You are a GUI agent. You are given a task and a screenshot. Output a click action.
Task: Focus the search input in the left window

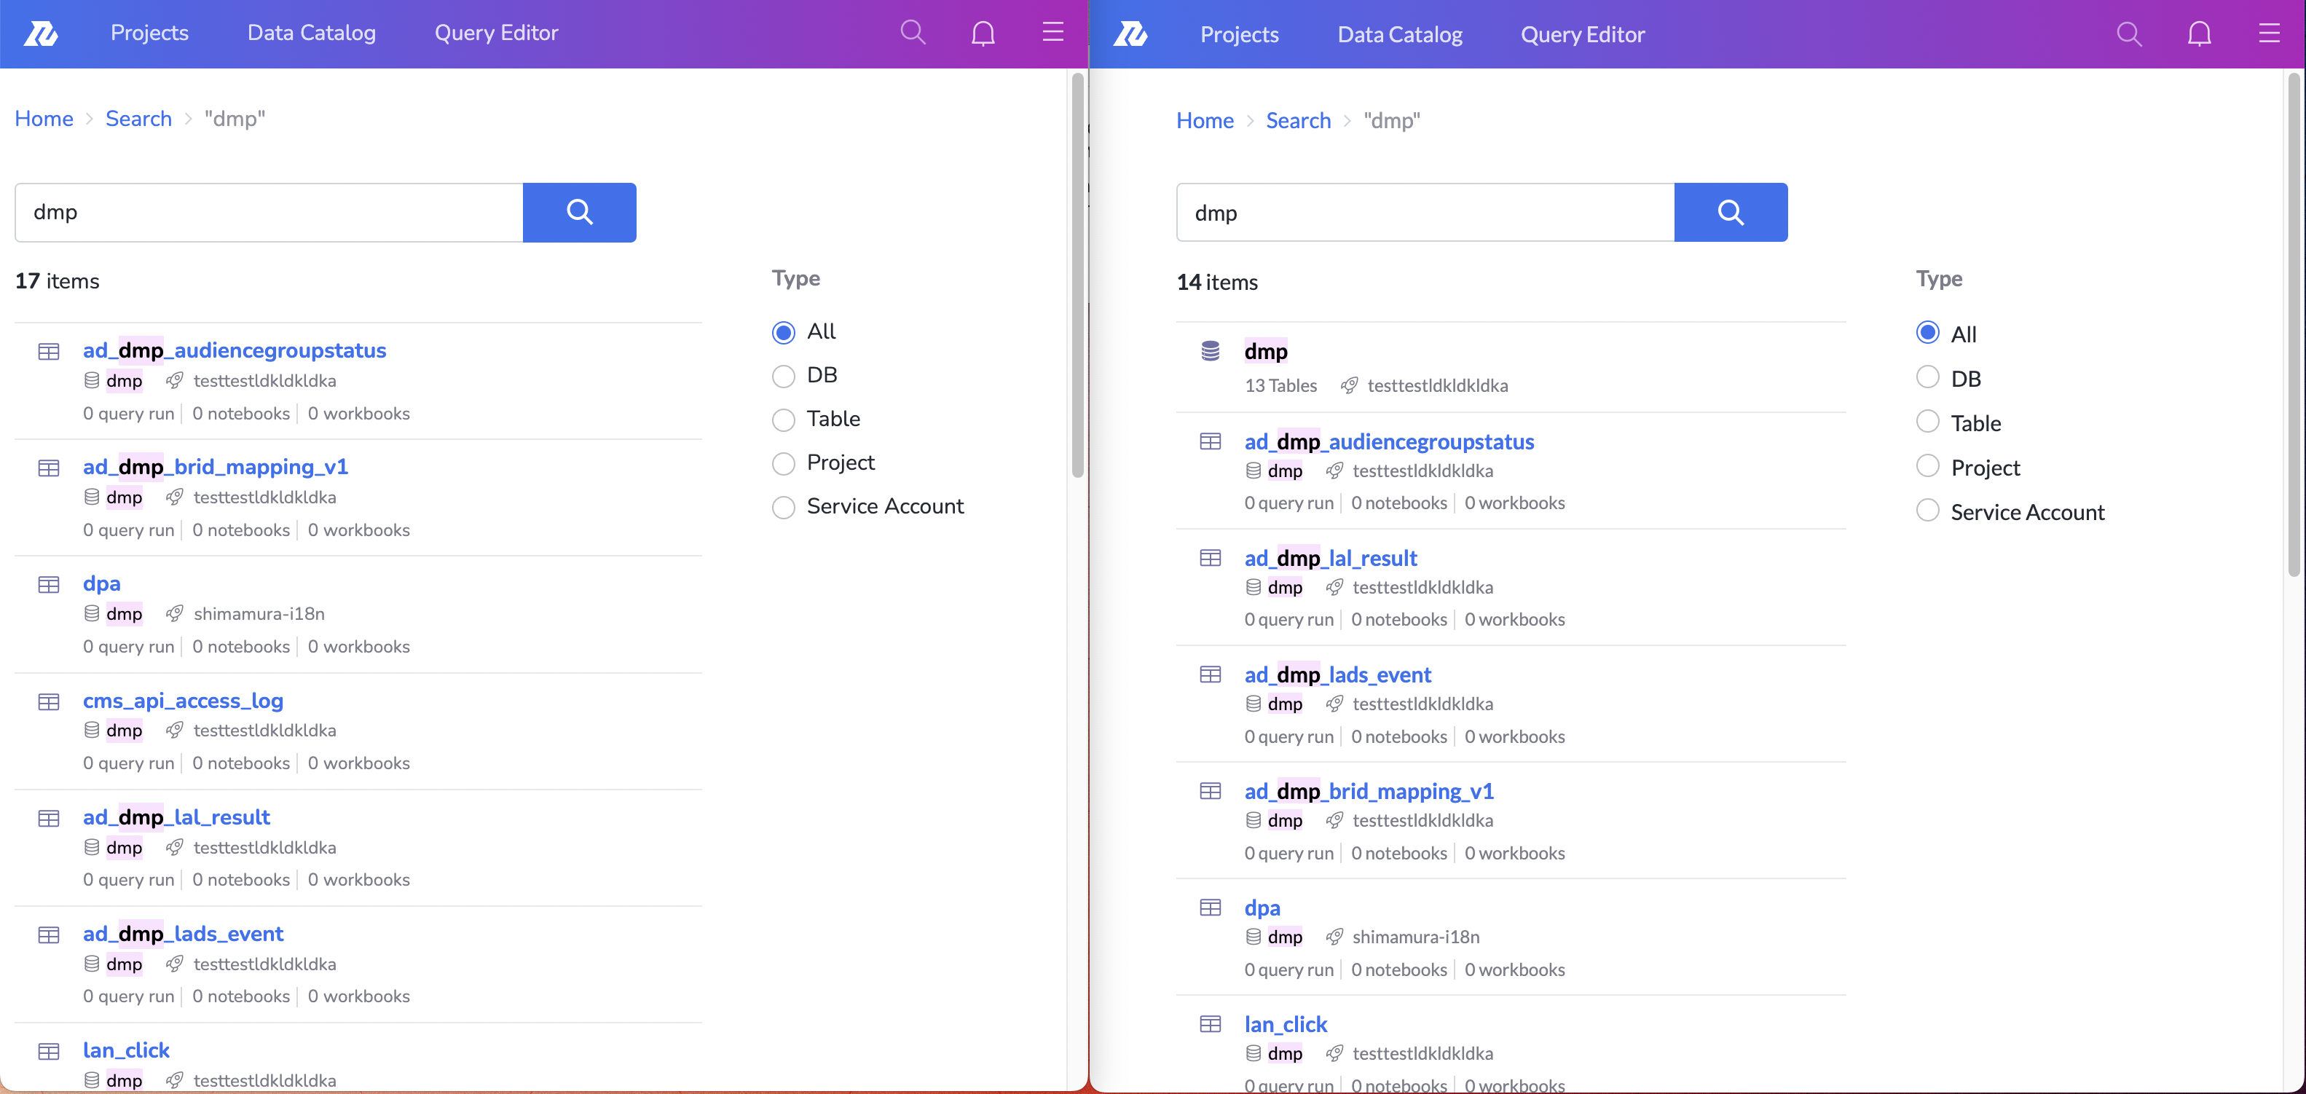tap(269, 212)
